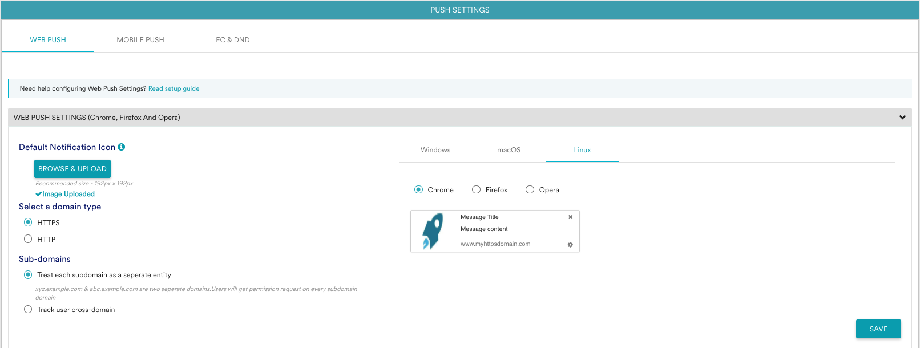This screenshot has height=348, width=920.
Task: Click the Select a domain type heading
Action: pyautogui.click(x=60, y=207)
